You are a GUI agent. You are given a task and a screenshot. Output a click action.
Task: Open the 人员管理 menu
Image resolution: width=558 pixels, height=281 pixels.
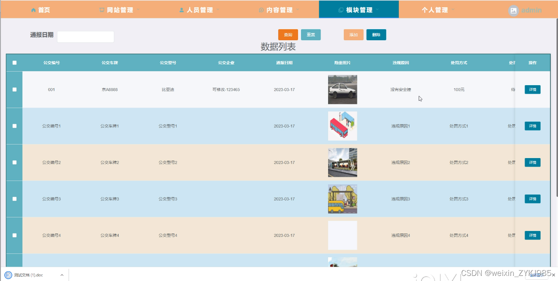click(x=199, y=10)
